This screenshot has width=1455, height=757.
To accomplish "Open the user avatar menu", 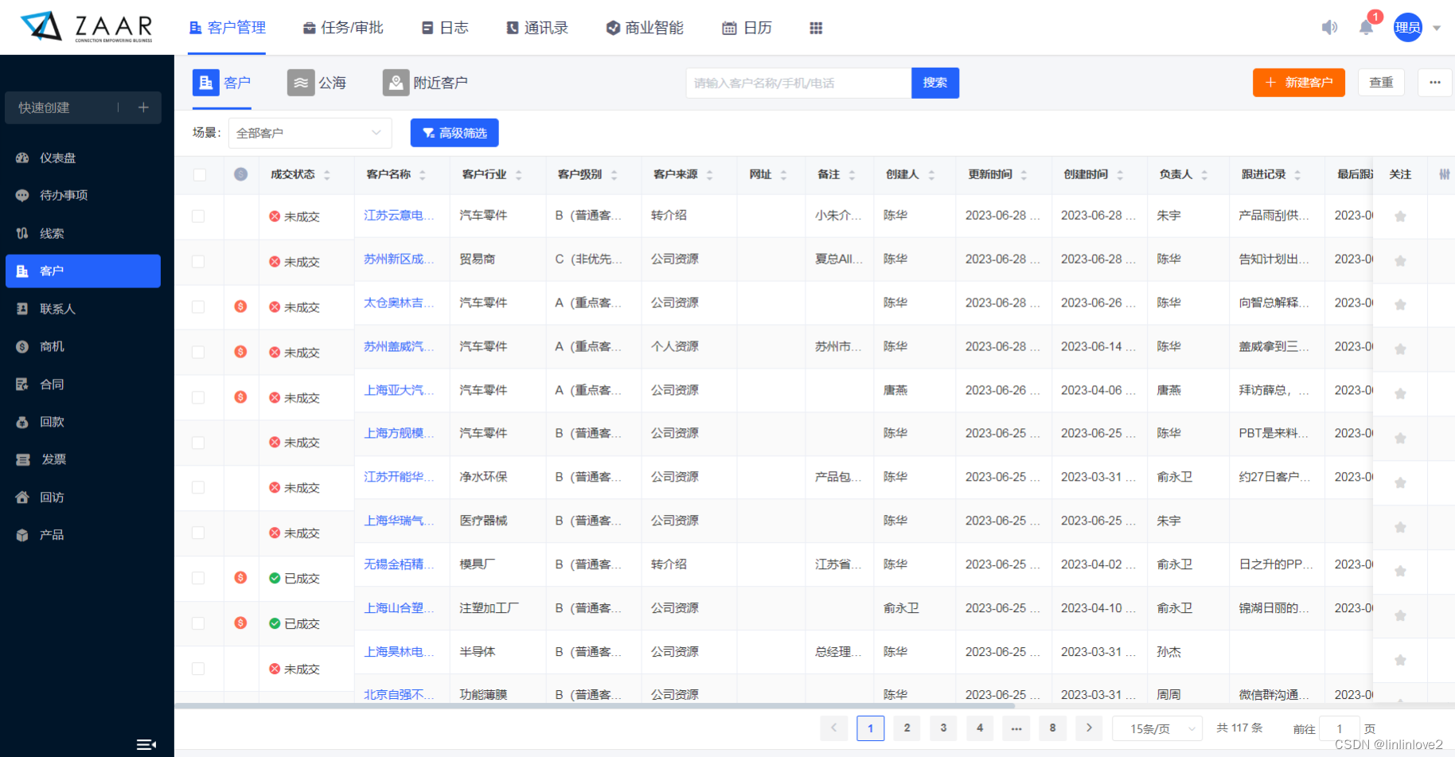I will 1407,28.
